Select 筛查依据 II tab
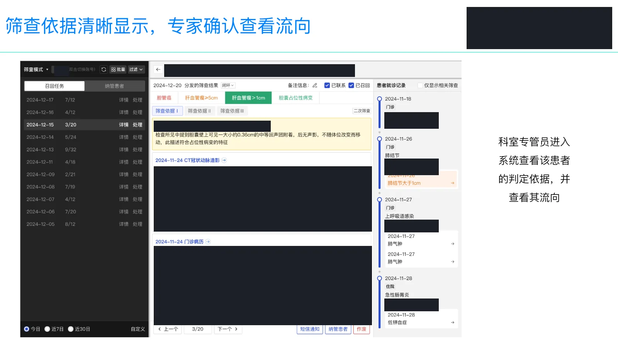Viewport: 618px width, 348px height. click(199, 111)
